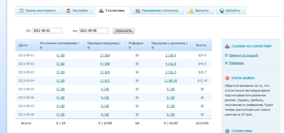Screen dimensions: 284x133
Task: Click the Выплаты coins icon
Action: [x=191, y=11]
